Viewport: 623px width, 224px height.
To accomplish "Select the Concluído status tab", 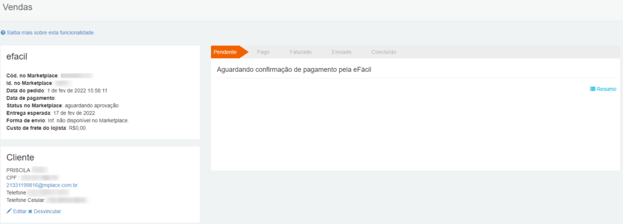I will (383, 52).
